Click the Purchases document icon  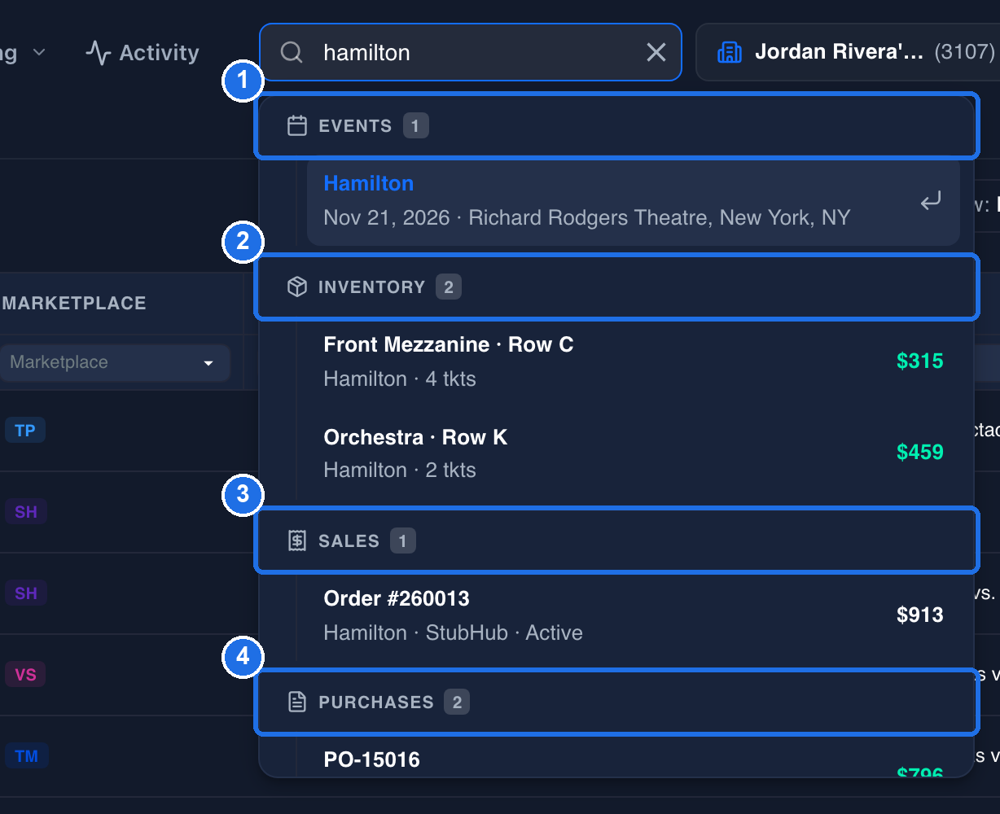coord(297,702)
